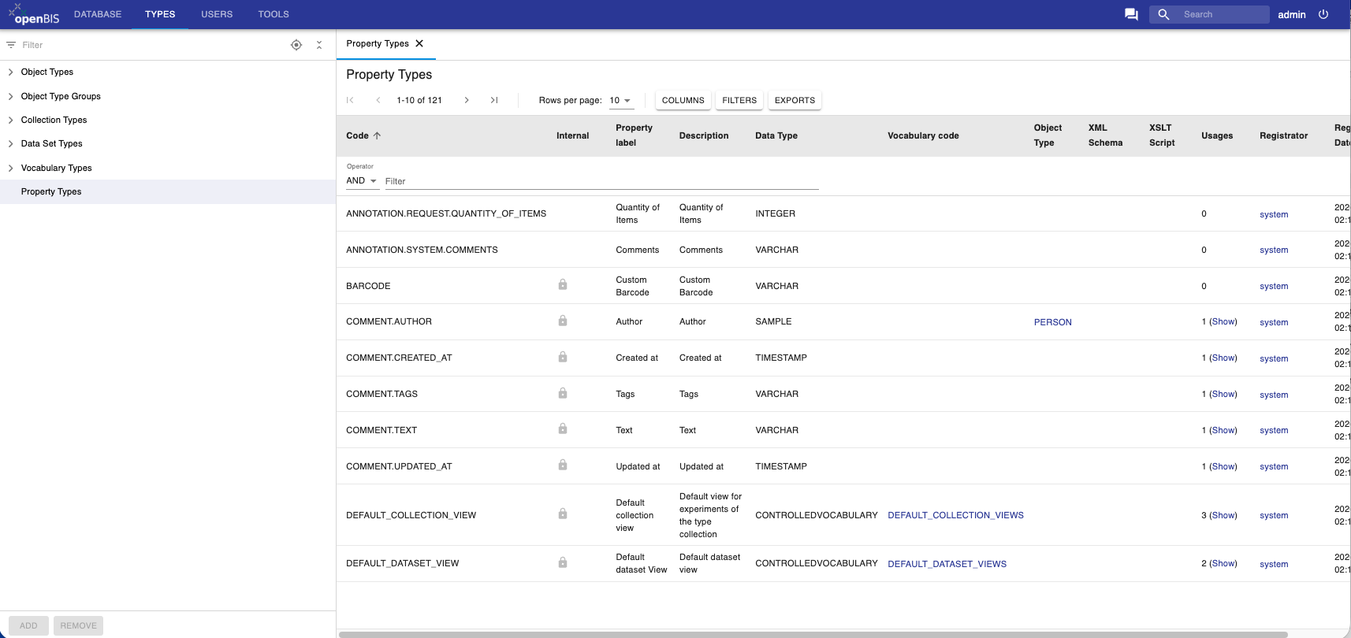
Task: Go to previous page arrow
Action: click(x=378, y=100)
